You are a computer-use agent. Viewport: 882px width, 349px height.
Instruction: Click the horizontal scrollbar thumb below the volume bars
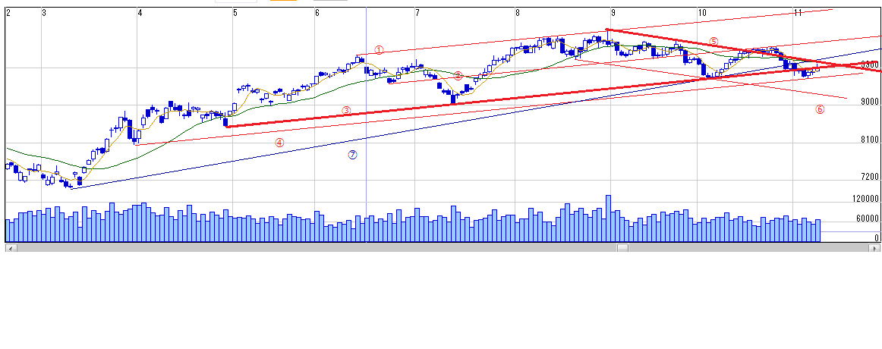[622, 247]
